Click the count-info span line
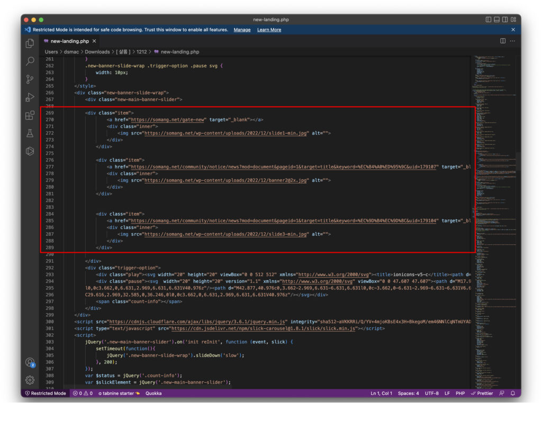Image resolution: width=542 pixels, height=425 pixels. pos(139,302)
